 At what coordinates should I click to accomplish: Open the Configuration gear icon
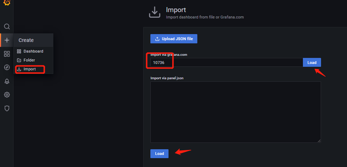(7, 95)
